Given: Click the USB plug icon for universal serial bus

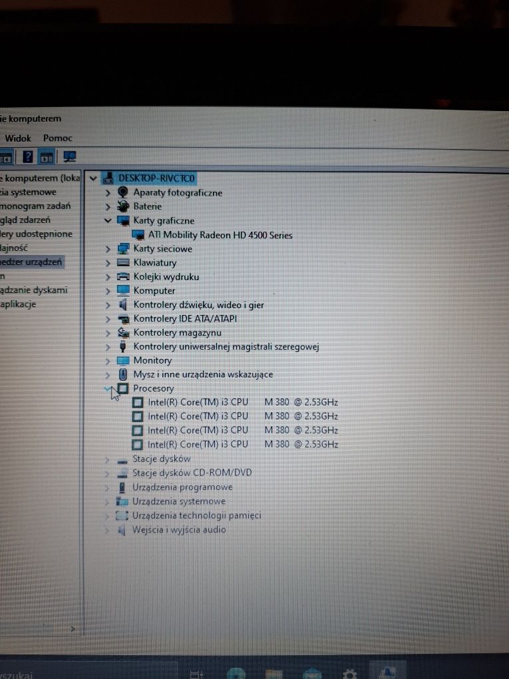Looking at the screenshot, I should [x=123, y=346].
